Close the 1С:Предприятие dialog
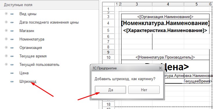213x109 pixels. (x=161, y=68)
